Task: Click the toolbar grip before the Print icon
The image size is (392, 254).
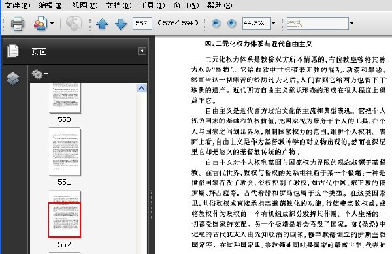Action: (x=4, y=24)
